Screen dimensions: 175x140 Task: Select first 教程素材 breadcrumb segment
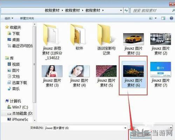52,10
